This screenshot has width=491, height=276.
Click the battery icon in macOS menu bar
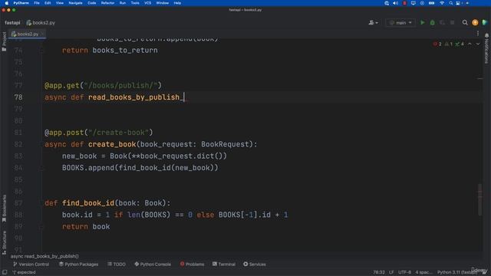pyautogui.click(x=431, y=3)
